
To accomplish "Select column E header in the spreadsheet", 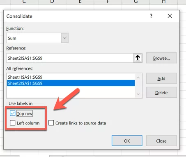I will coord(80,2).
